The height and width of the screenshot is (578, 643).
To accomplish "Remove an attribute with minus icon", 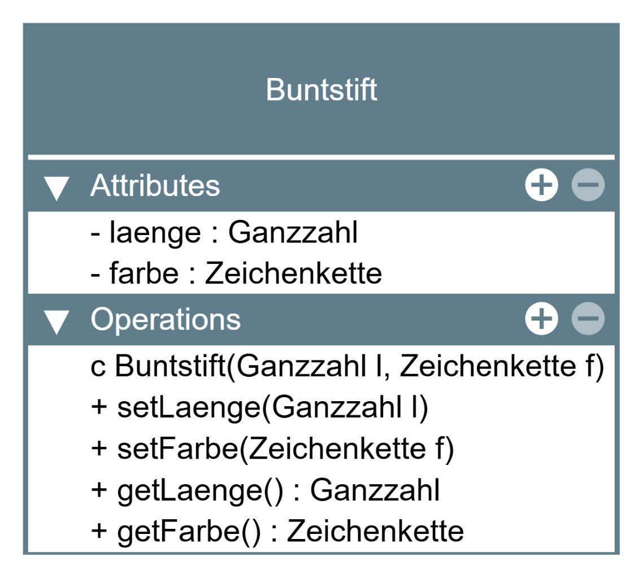I will tap(588, 186).
